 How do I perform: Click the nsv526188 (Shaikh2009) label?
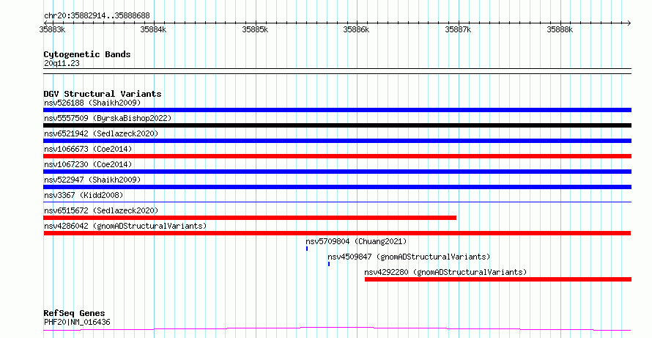tap(92, 103)
